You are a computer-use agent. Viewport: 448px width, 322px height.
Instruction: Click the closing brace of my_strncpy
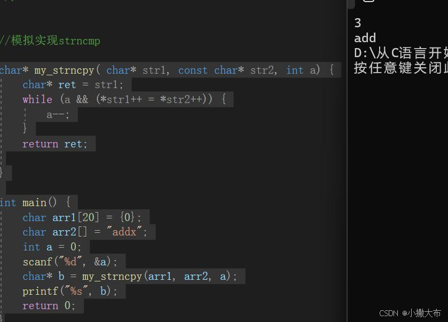click(3, 172)
